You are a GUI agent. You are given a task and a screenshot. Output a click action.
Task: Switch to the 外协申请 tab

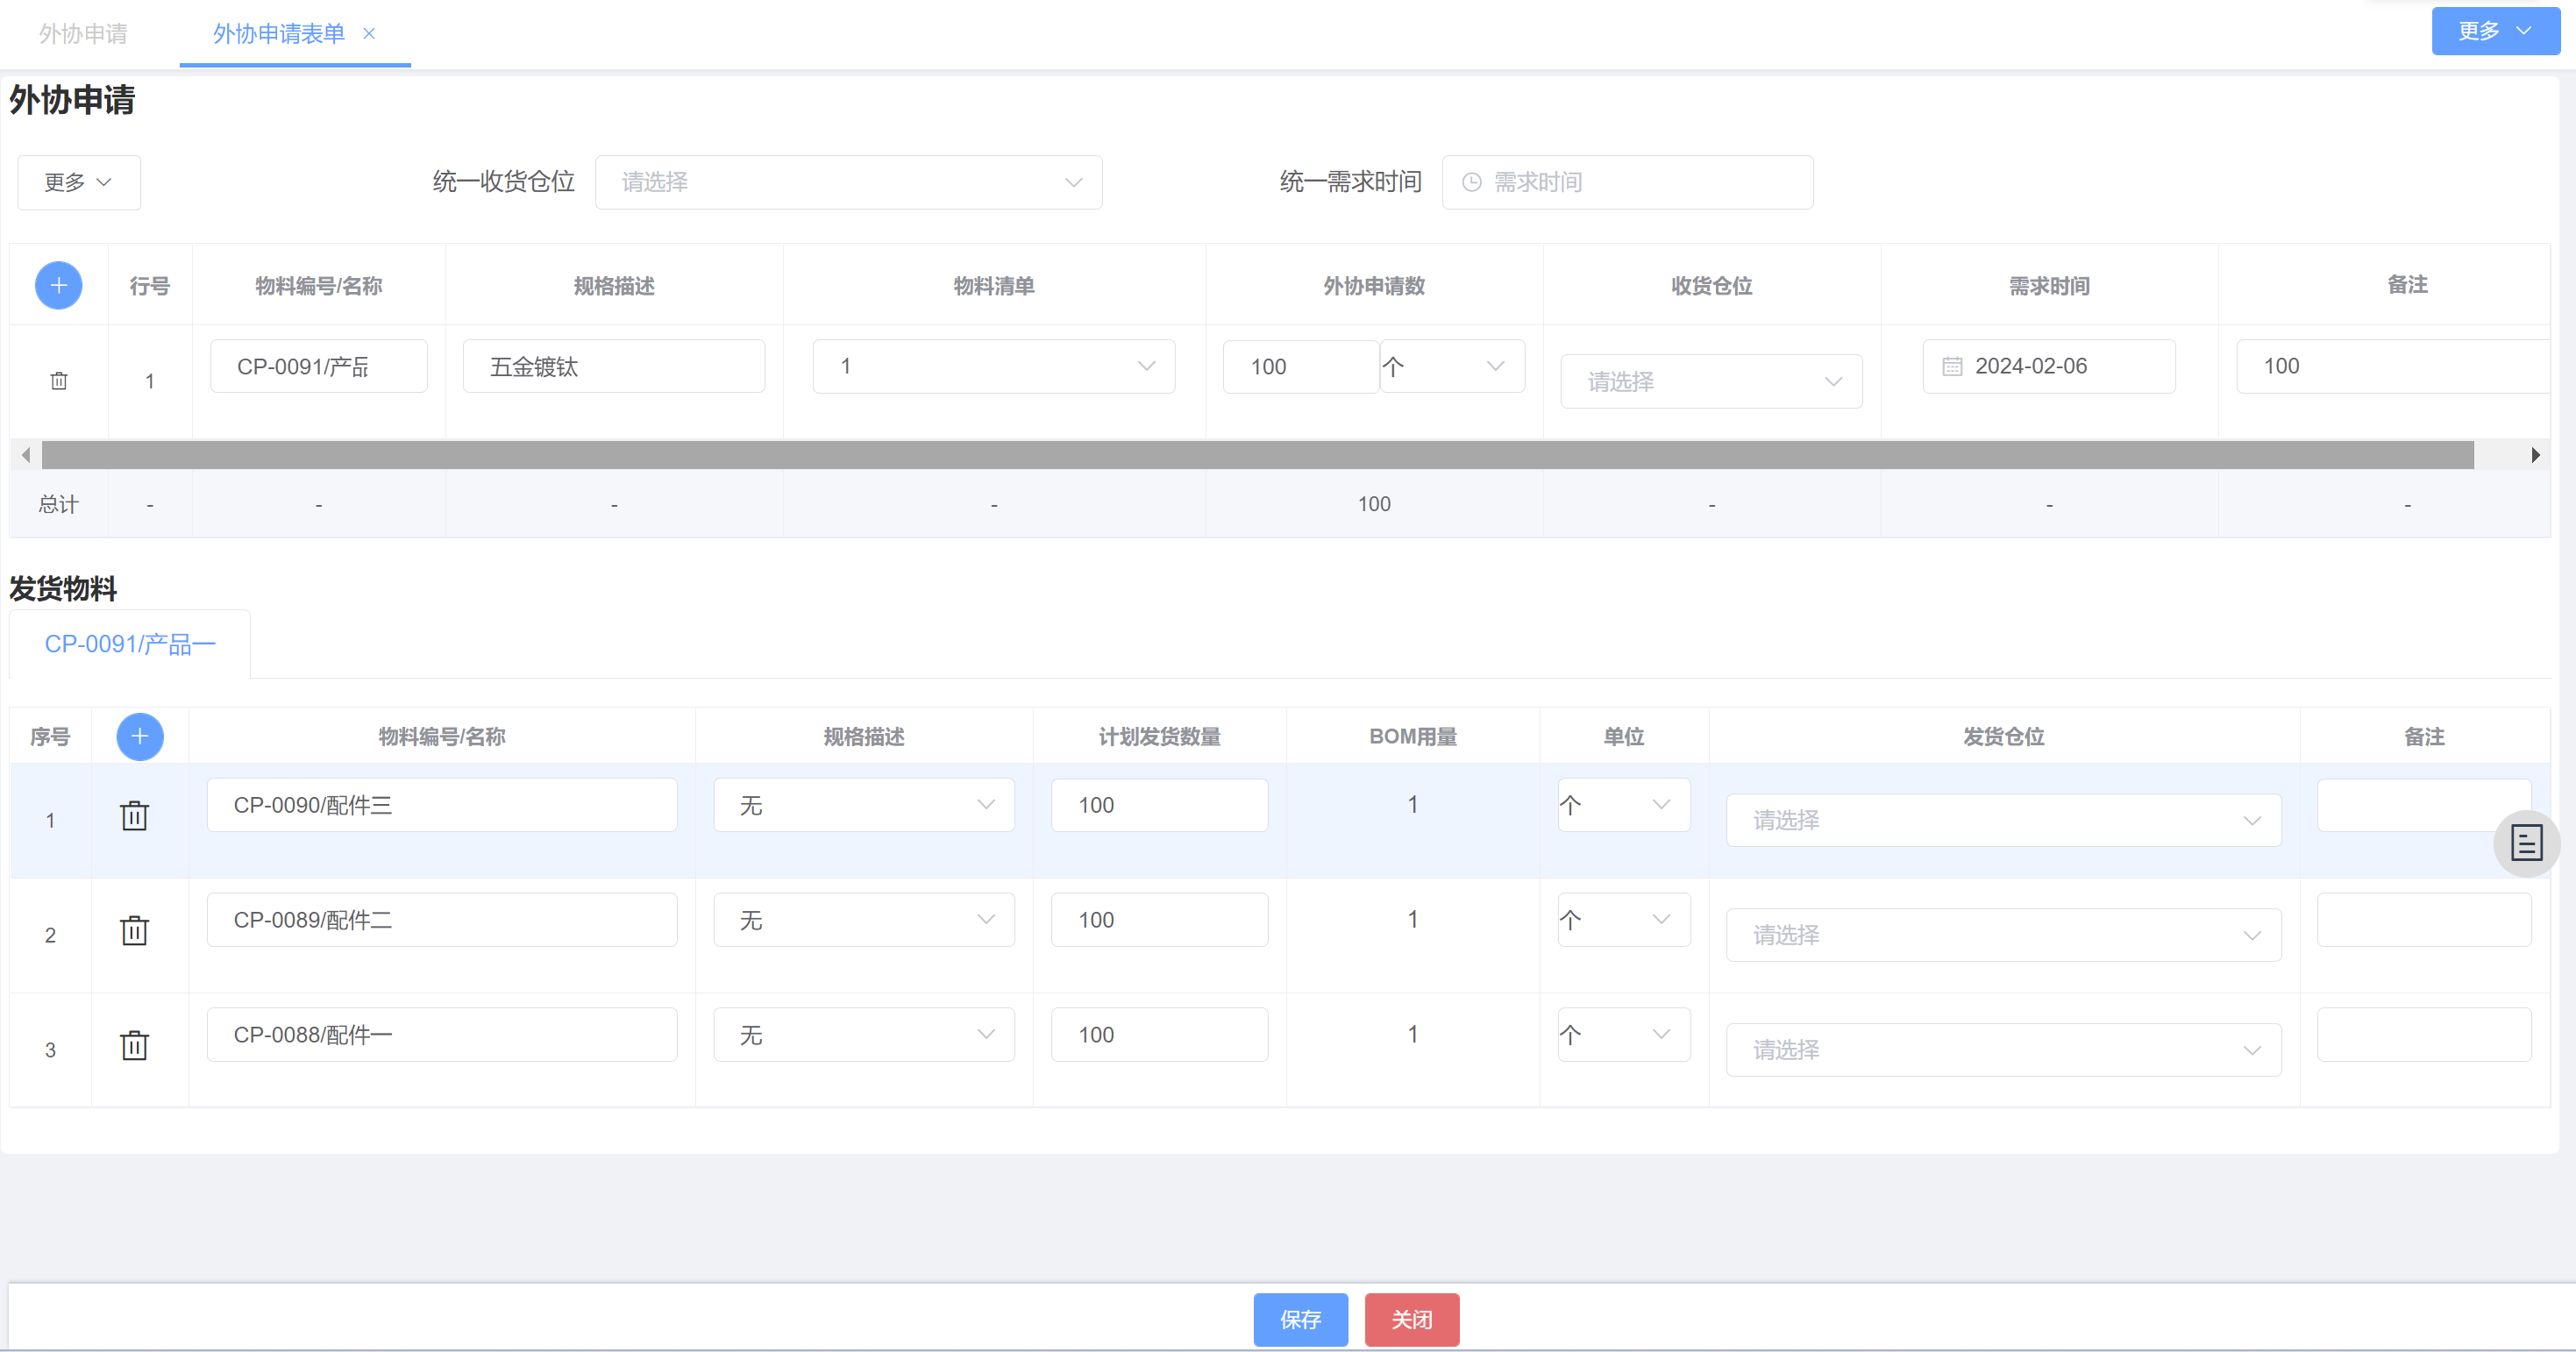[x=83, y=34]
